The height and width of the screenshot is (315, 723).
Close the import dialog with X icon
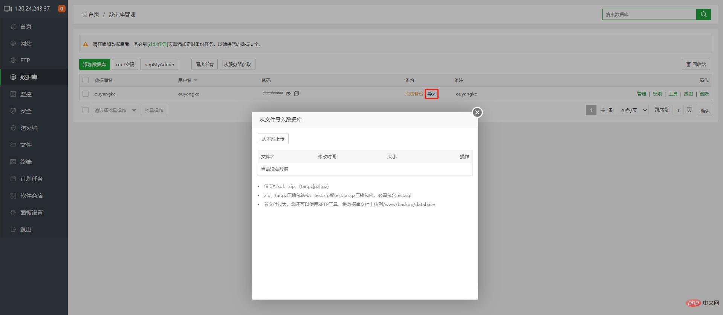(477, 112)
